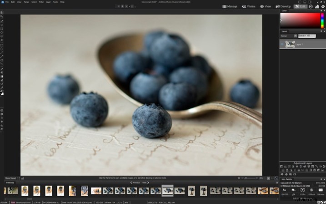Open the Select menu
The height and width of the screenshot is (204, 326).
click(34, 2)
